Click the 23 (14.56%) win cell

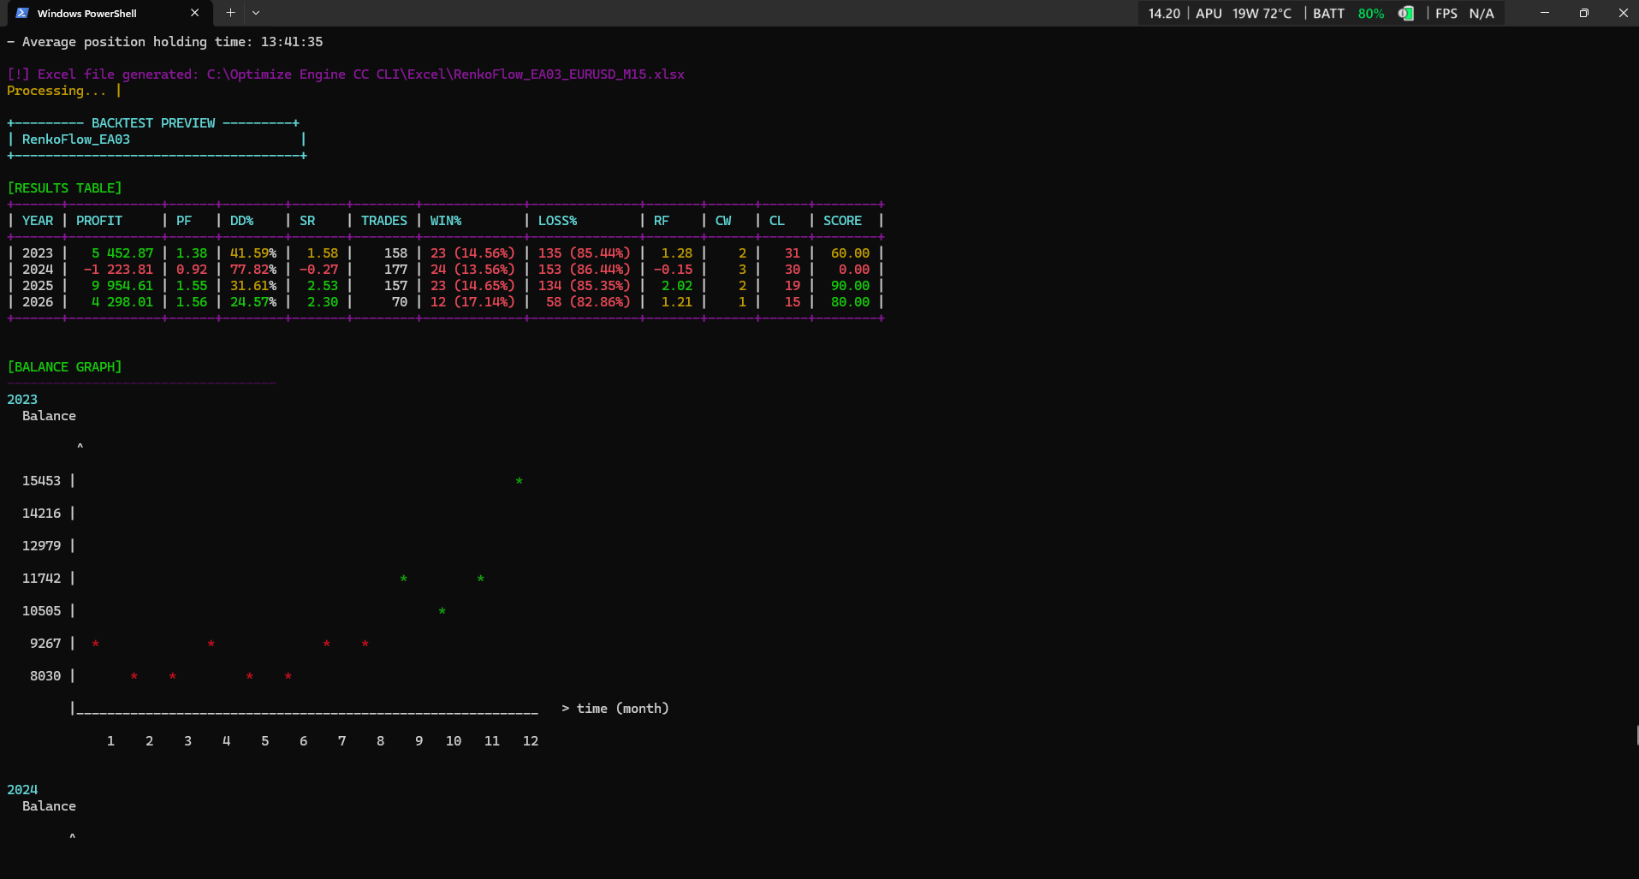click(472, 253)
